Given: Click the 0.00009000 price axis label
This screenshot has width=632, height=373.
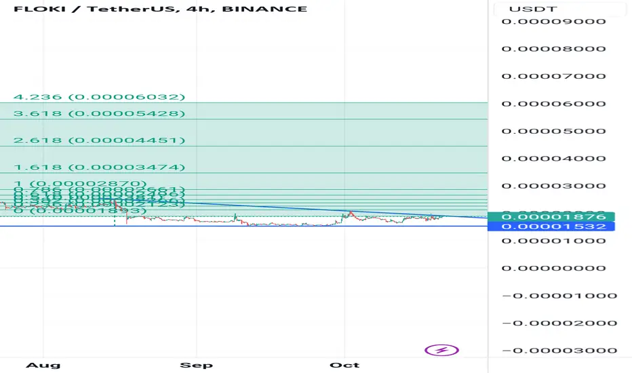Looking at the screenshot, I should [x=554, y=22].
